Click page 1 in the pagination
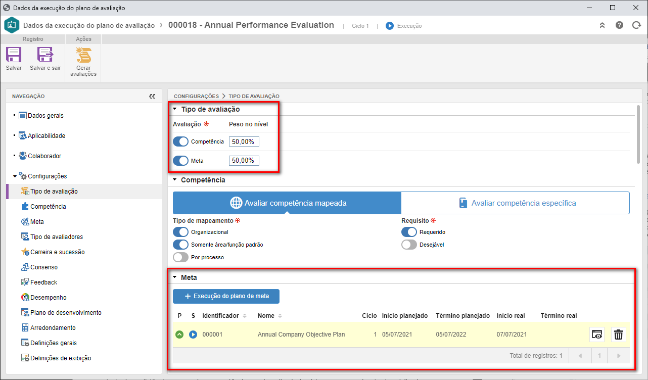 click(x=599, y=356)
